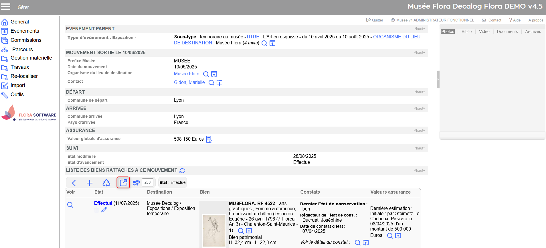Click the artwork drawing thumbnail

tap(214, 230)
